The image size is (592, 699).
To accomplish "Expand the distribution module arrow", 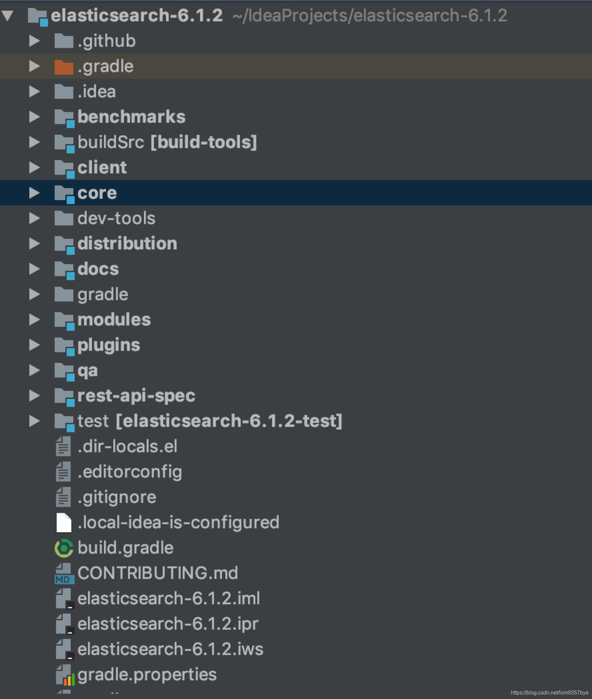I will click(35, 243).
